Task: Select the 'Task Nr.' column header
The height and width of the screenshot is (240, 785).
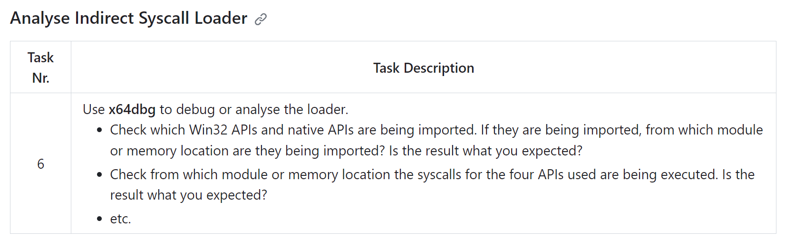Action: click(41, 67)
